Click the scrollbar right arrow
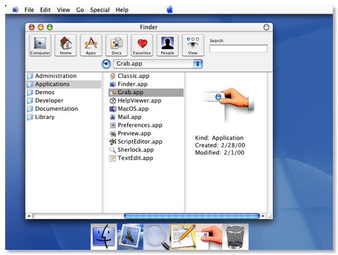 [263, 216]
